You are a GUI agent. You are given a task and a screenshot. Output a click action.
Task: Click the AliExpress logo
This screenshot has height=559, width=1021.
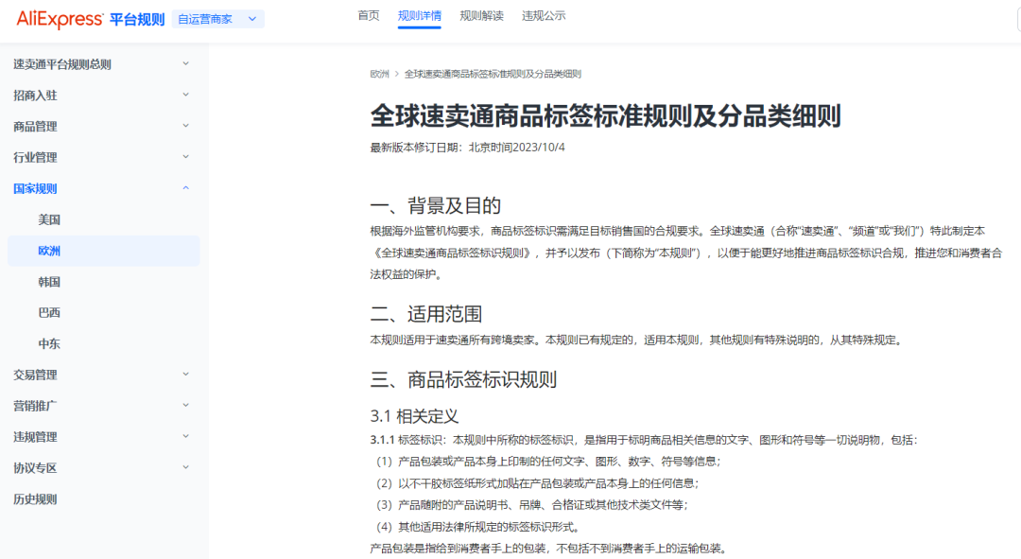(x=60, y=19)
